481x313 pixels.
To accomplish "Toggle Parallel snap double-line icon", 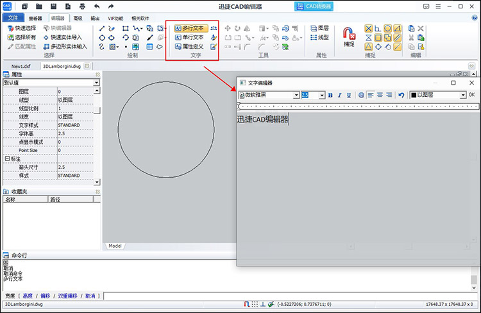I will tap(397, 38).
